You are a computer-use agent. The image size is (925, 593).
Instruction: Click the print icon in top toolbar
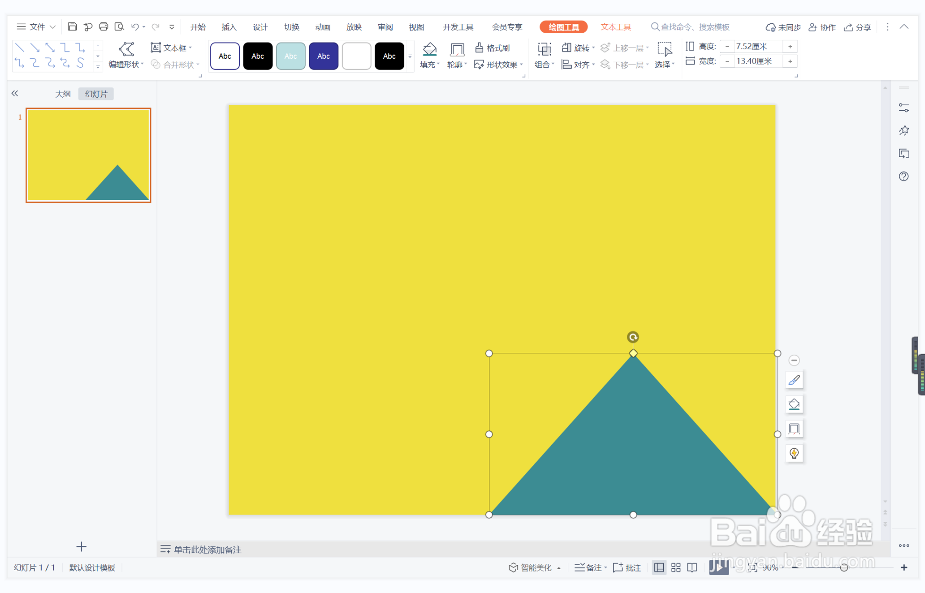[103, 27]
